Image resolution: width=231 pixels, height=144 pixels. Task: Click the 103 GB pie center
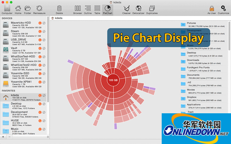(113, 80)
